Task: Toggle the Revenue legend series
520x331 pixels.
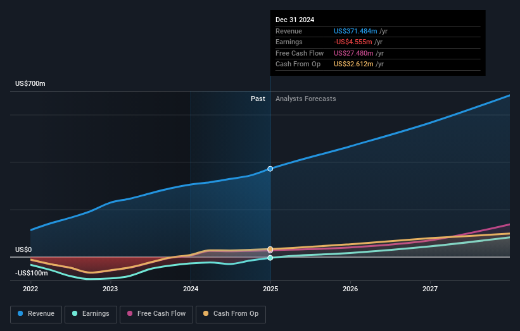Action: point(36,314)
